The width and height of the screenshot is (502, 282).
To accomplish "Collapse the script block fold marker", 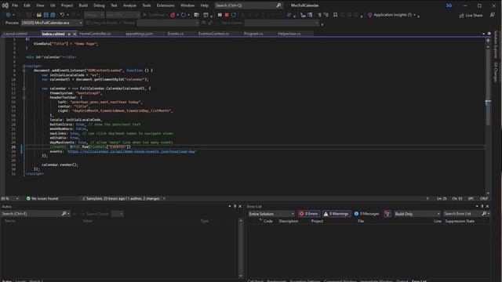I will (24, 66).
